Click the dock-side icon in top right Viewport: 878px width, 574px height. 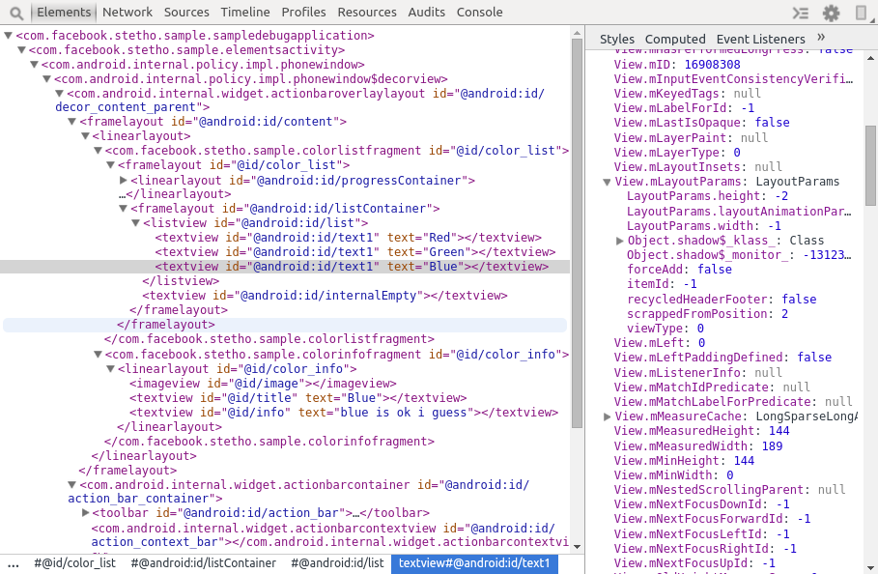pyautogui.click(x=862, y=13)
